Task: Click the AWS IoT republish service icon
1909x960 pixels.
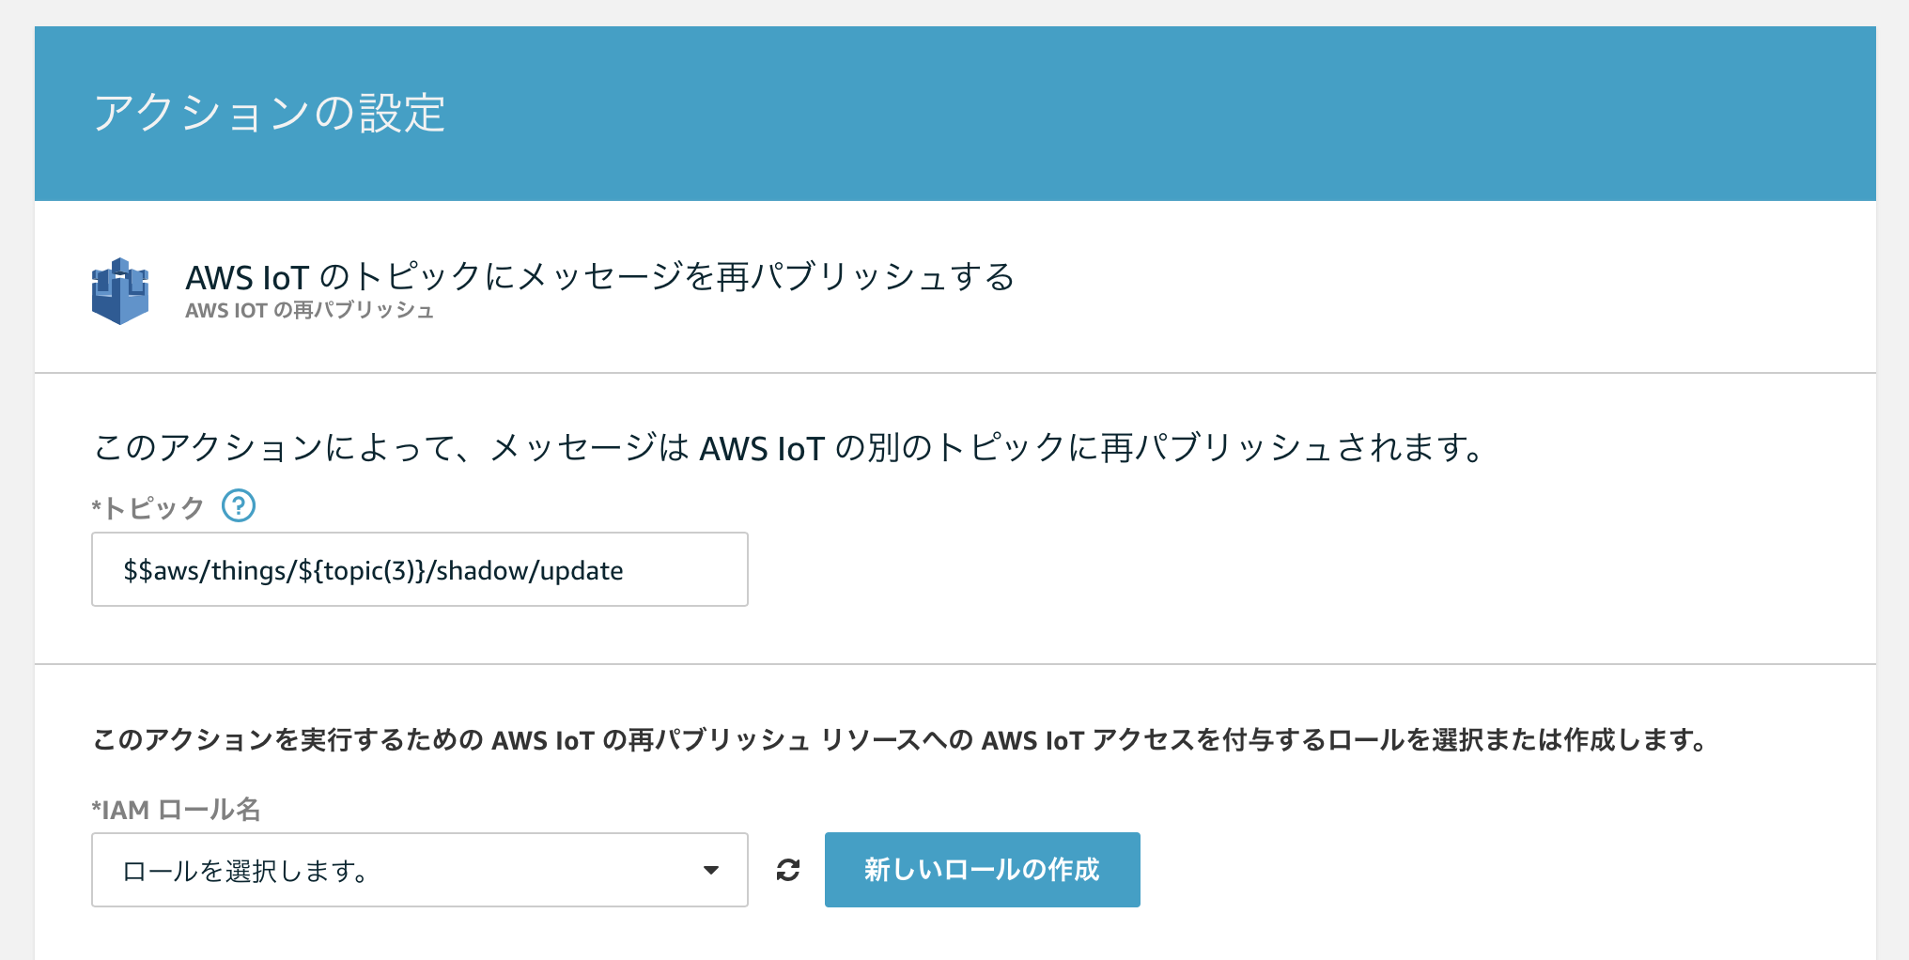Action: (120, 291)
